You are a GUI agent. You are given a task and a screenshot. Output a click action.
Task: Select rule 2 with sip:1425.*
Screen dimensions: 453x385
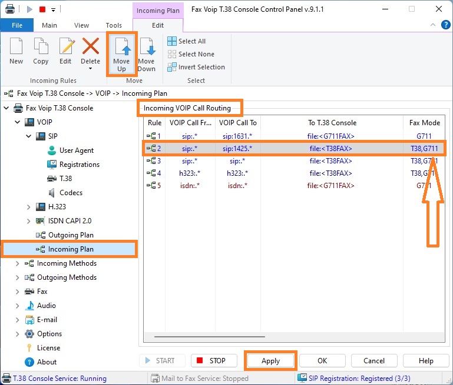coord(294,148)
